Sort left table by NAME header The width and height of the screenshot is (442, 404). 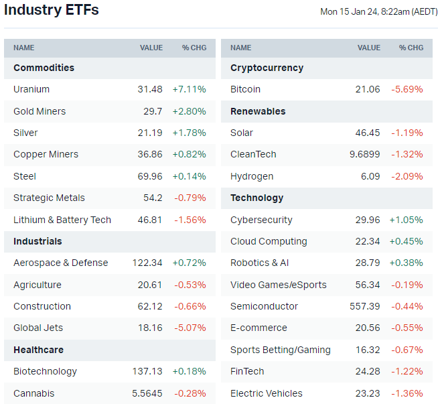point(24,48)
